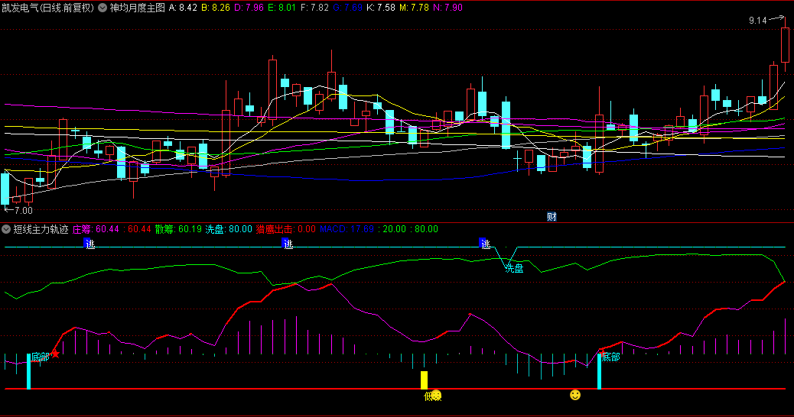Click the left cyan 底部 bottom bar
The width and height of the screenshot is (794, 417).
[28, 371]
